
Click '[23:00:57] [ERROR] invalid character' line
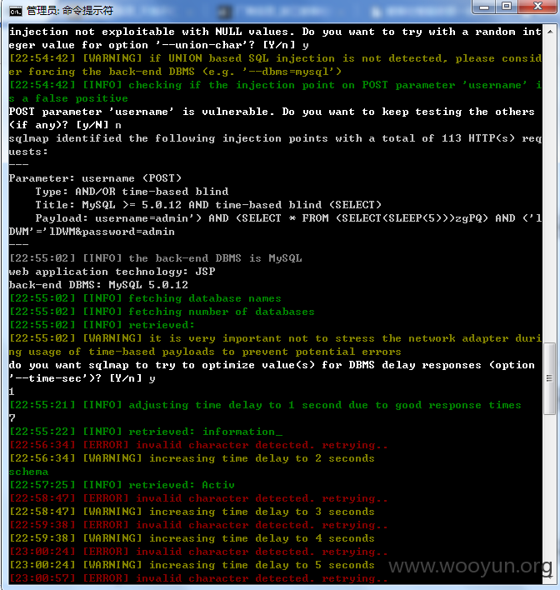click(x=198, y=578)
